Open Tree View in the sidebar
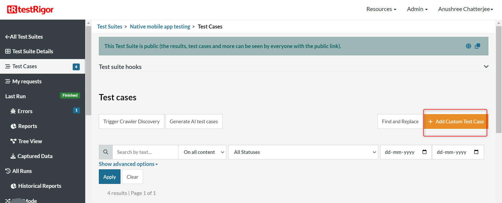Image resolution: width=502 pixels, height=203 pixels. (x=30, y=141)
